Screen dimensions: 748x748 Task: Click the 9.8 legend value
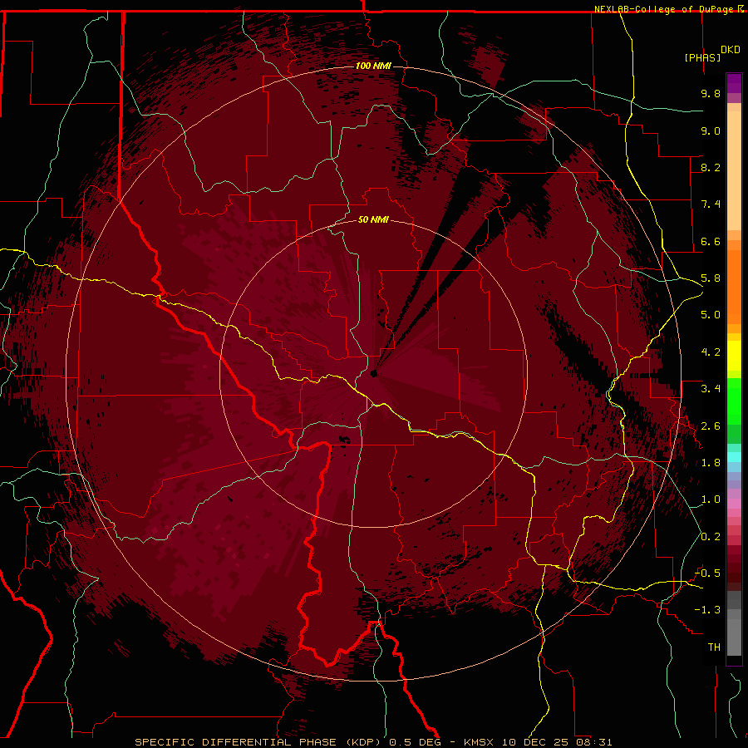click(x=711, y=94)
